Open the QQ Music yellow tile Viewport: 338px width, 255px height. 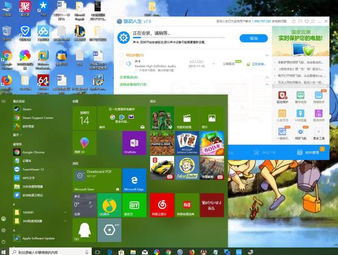(110, 205)
